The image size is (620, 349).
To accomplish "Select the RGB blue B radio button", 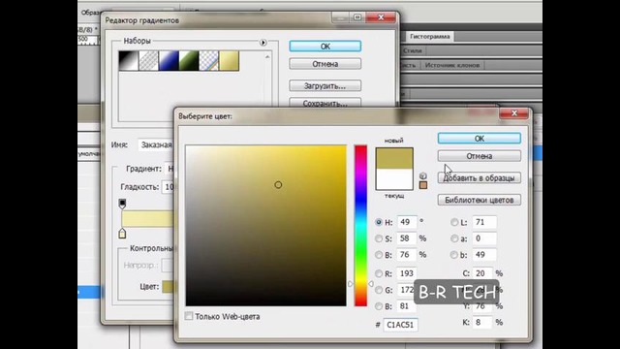I will (x=379, y=306).
